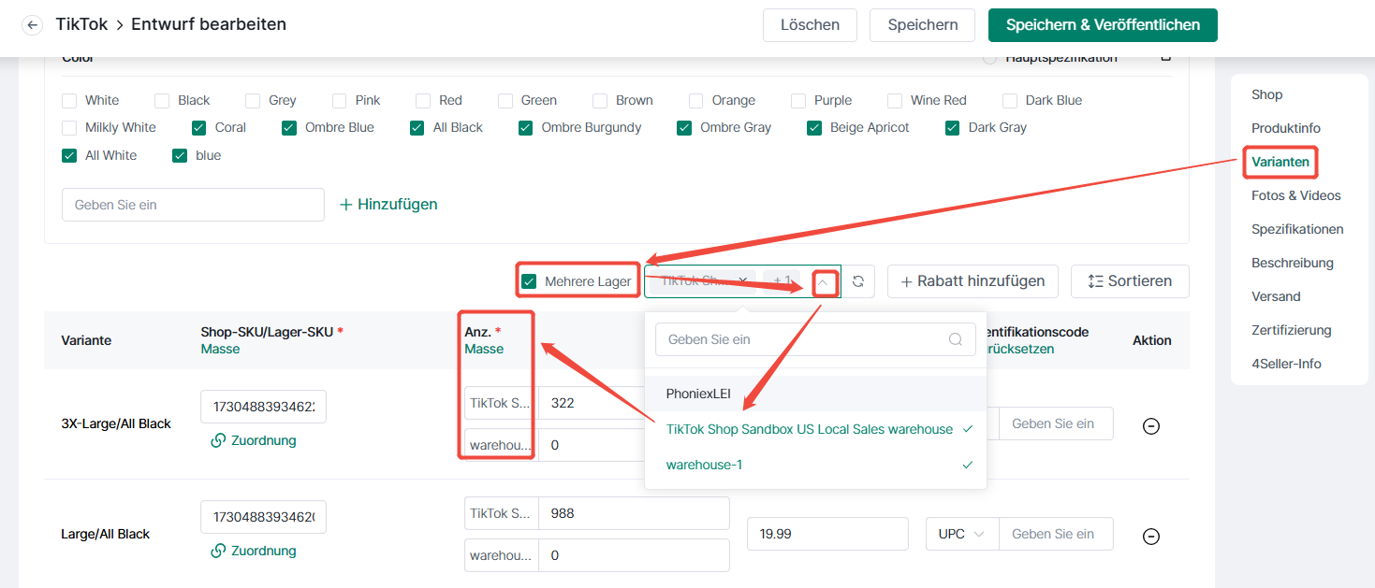The height and width of the screenshot is (588, 1375).
Task: Jump to Zertifizierung section
Action: pos(1292,330)
